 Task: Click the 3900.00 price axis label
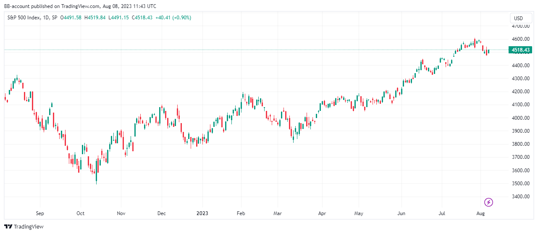[520, 131]
